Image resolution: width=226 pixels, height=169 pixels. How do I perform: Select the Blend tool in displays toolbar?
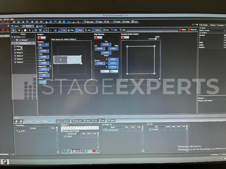[x=79, y=30]
